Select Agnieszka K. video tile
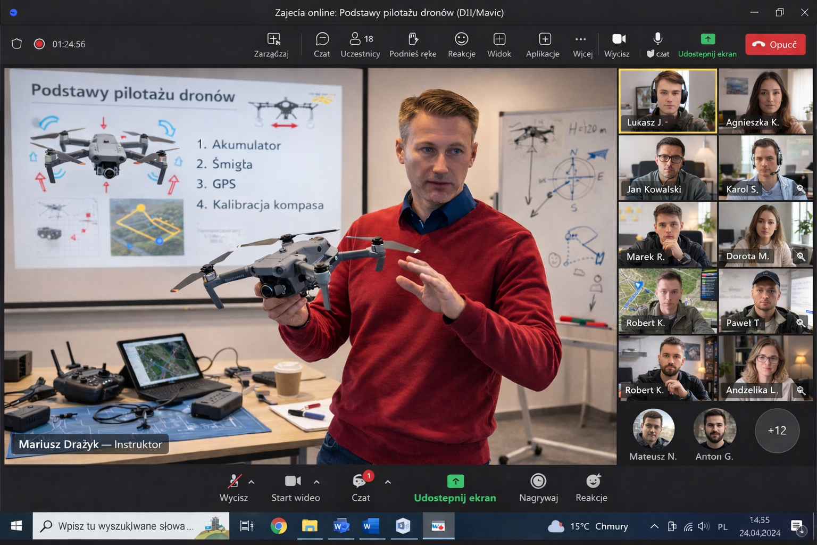This screenshot has width=817, height=545. point(765,101)
